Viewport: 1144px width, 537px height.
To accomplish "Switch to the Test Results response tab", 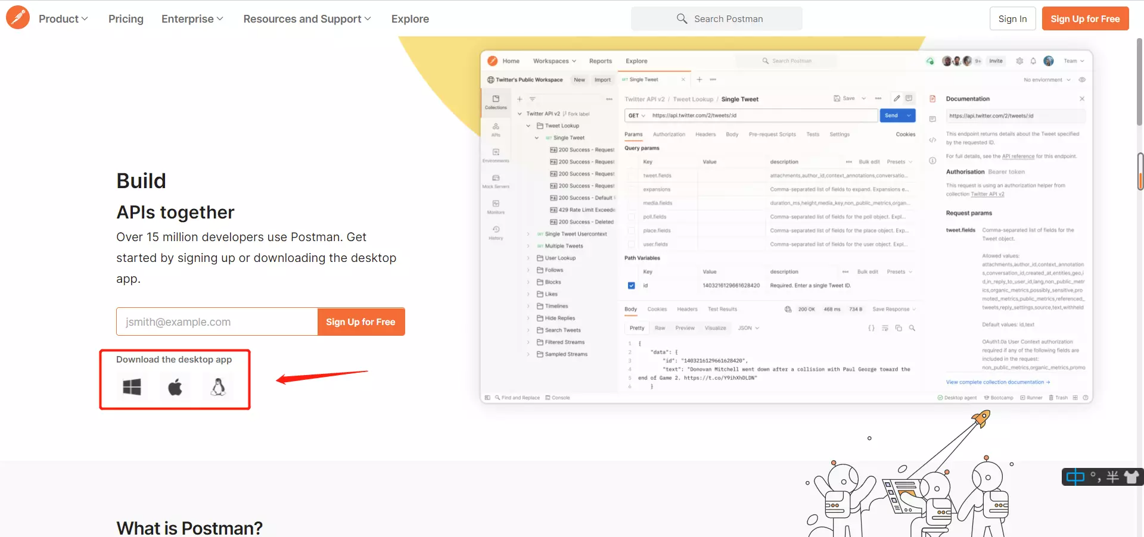I will click(x=722, y=309).
